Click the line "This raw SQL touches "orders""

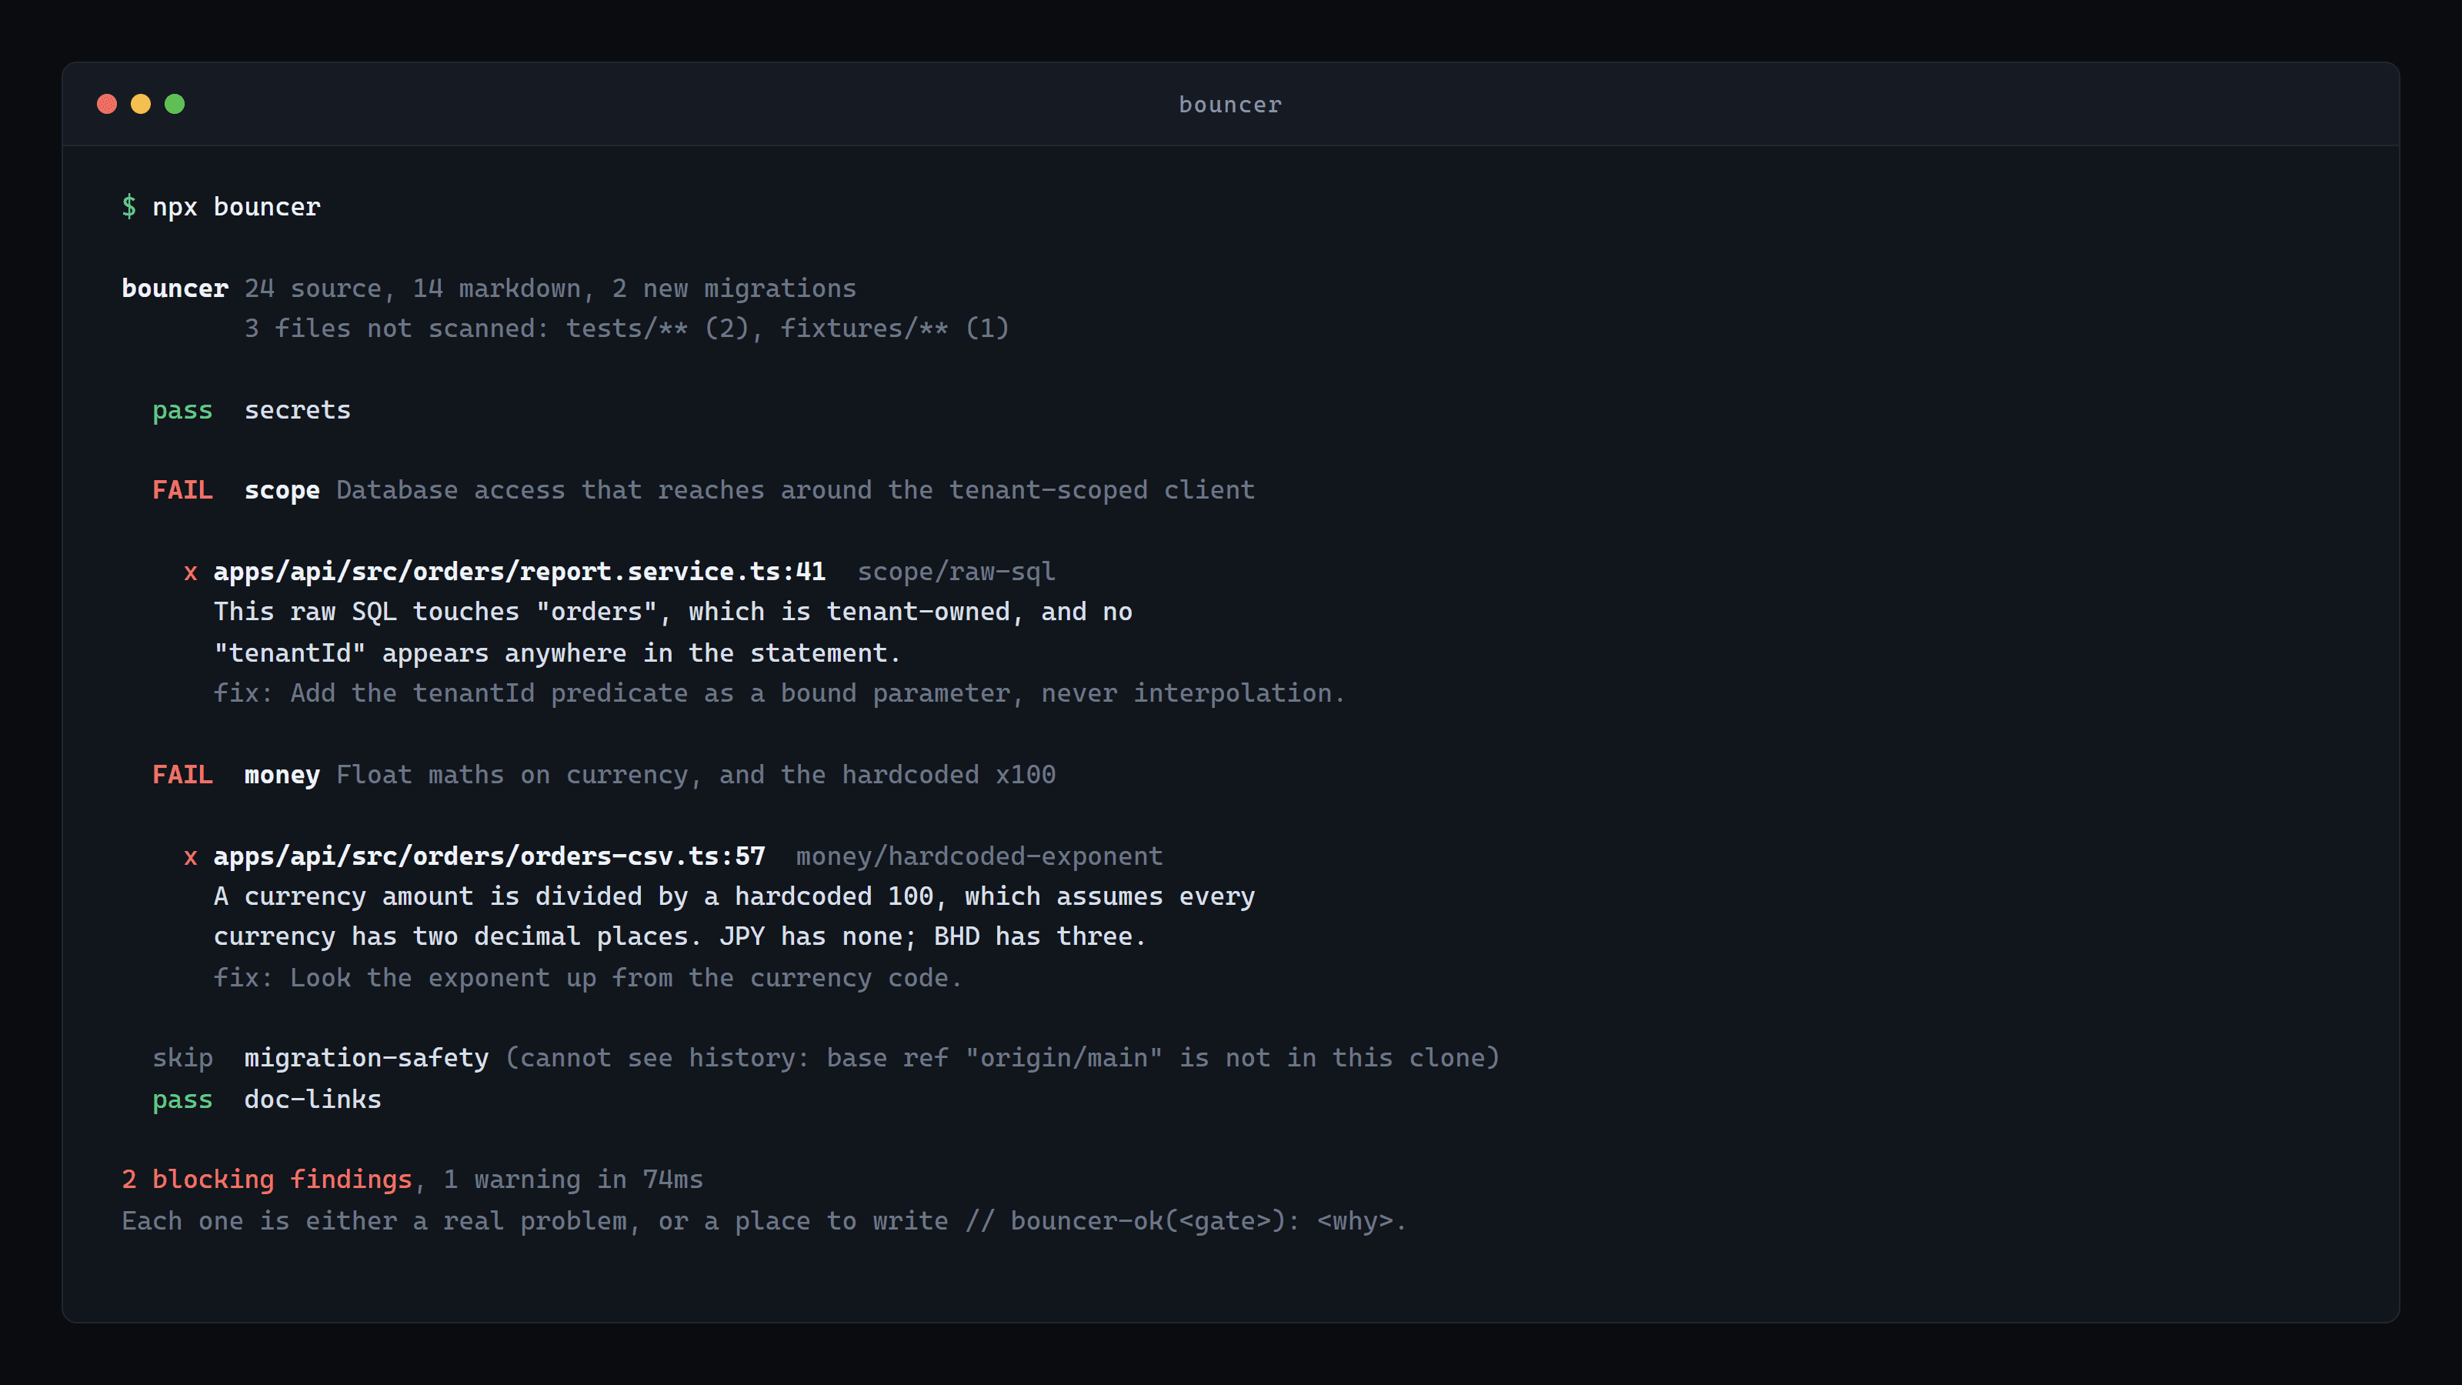click(673, 612)
